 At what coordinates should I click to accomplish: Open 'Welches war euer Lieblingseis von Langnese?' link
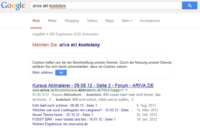(x=83, y=110)
